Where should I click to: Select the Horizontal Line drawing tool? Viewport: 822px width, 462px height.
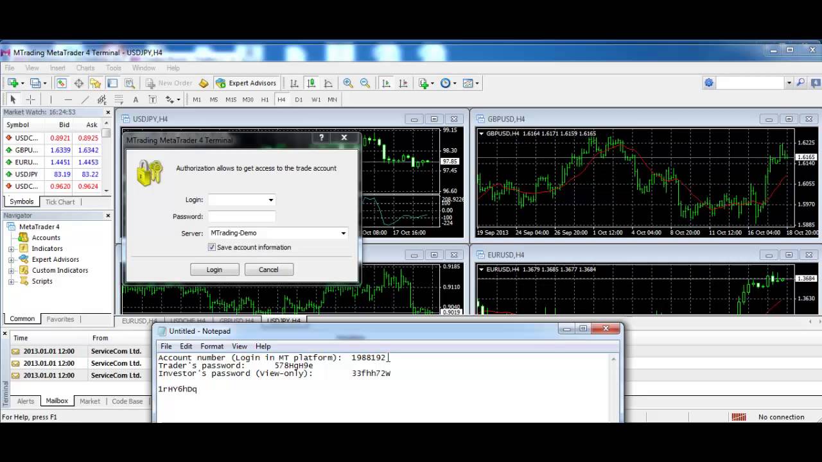pos(68,99)
